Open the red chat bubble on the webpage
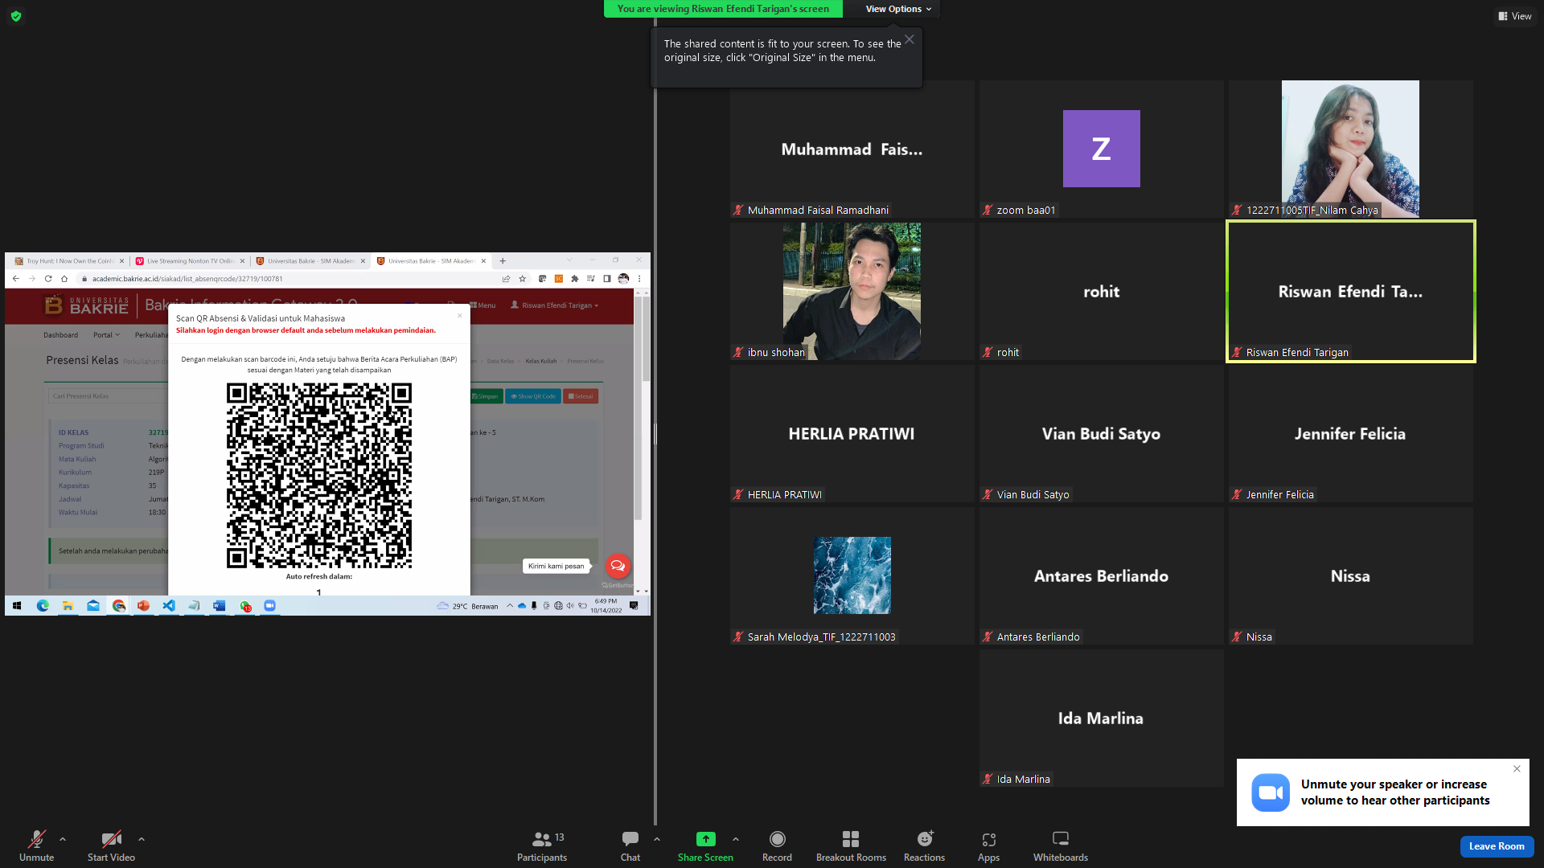The width and height of the screenshot is (1544, 868). point(618,566)
